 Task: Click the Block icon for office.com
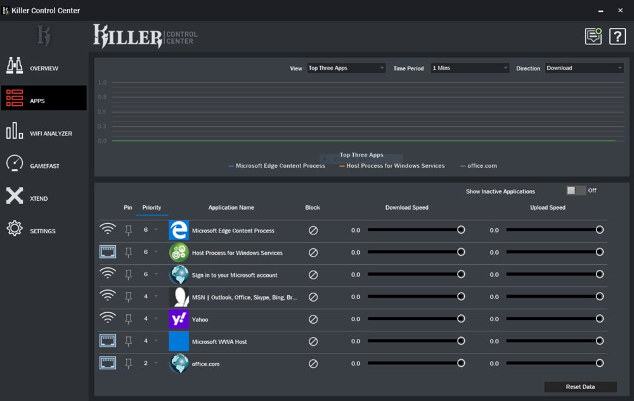[x=313, y=364]
